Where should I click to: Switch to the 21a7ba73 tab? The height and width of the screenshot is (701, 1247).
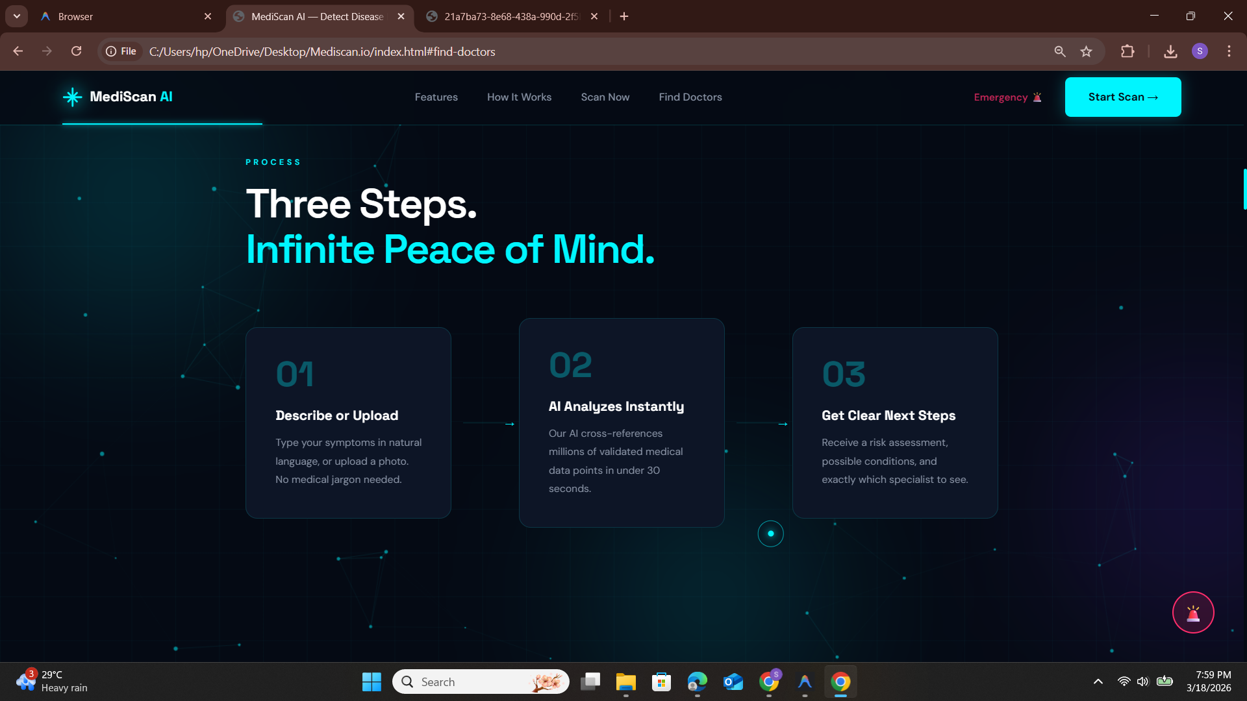point(510,16)
